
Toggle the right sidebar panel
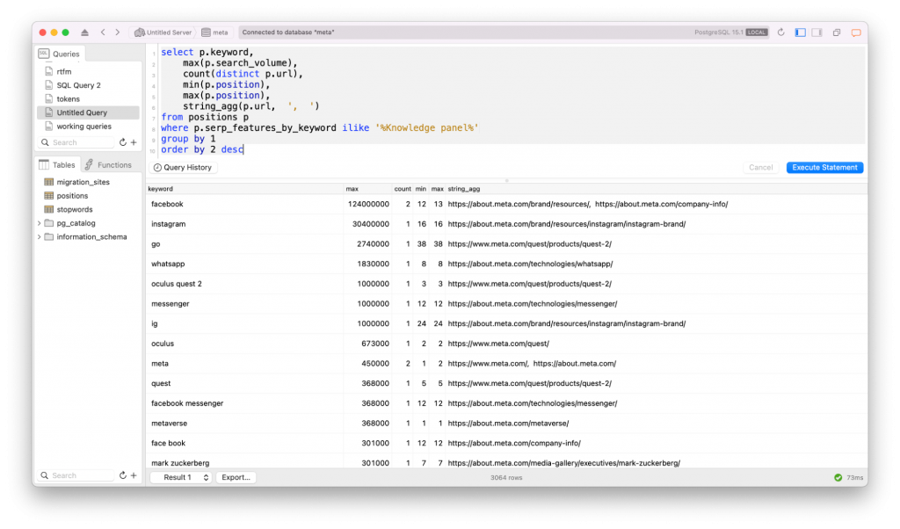(x=817, y=33)
